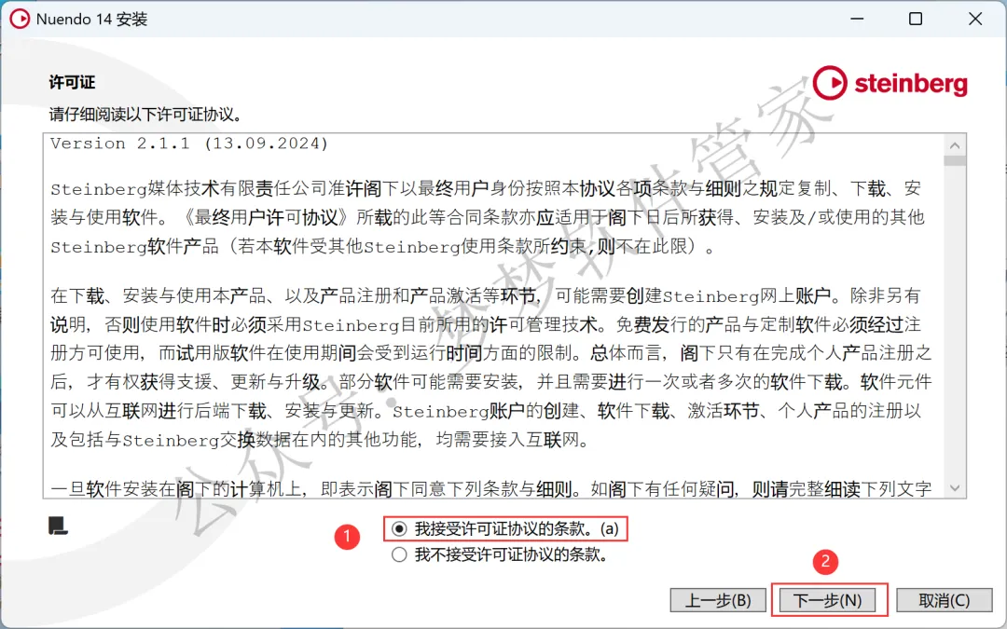This screenshot has width=1007, height=629.
Task: Click the red circle numbered 2
Action: click(x=825, y=562)
